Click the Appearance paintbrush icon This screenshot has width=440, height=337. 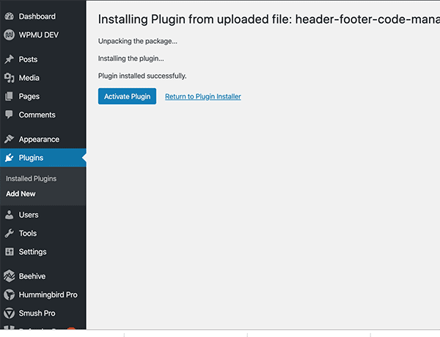pyautogui.click(x=9, y=139)
